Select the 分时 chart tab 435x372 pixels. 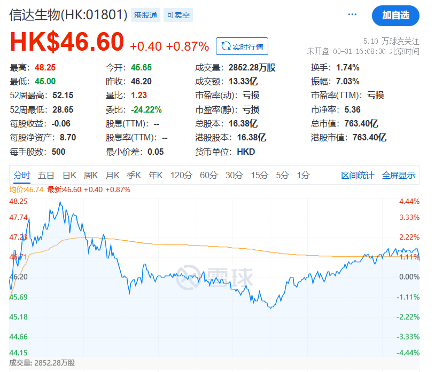point(21,176)
